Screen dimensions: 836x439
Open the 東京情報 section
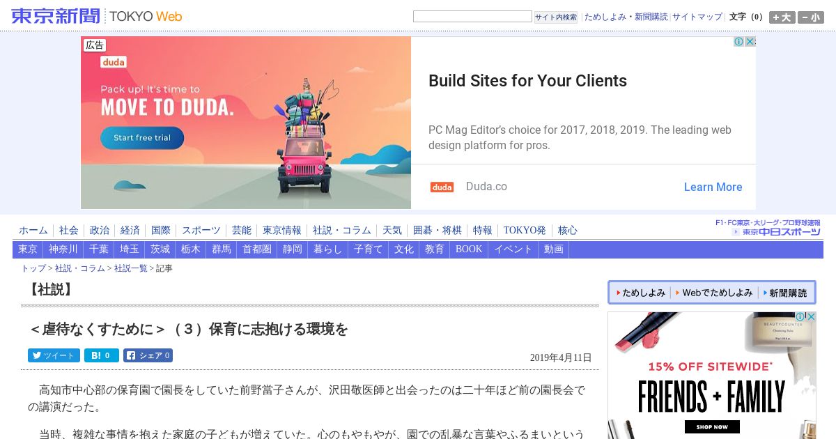coord(282,231)
